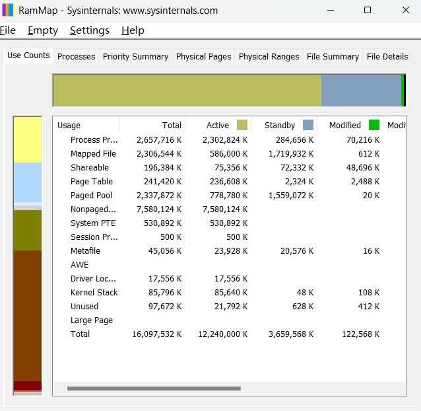
Task: Sort by the Active column header
Action: point(218,126)
